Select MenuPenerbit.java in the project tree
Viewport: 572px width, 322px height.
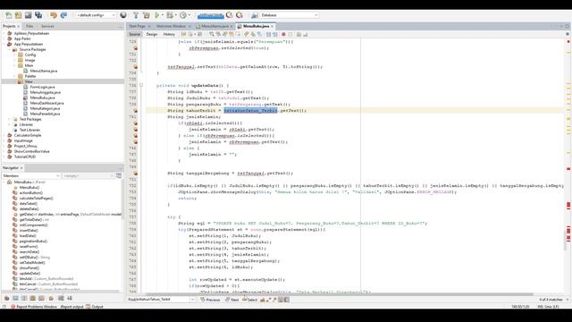click(x=45, y=114)
